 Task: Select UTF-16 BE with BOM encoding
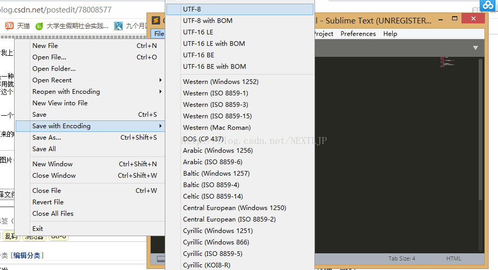point(240,66)
